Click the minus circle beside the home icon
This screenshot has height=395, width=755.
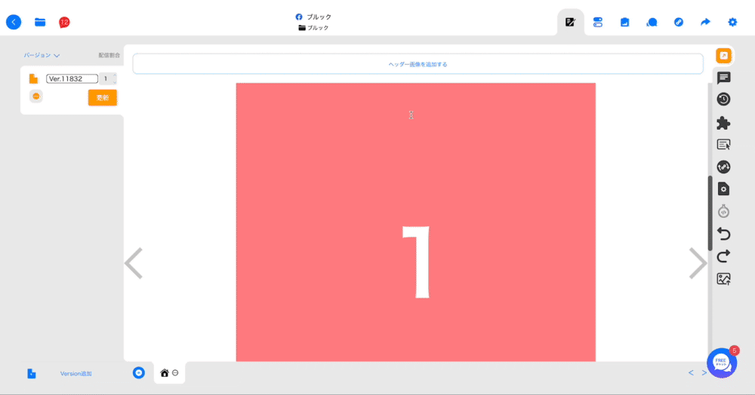pyautogui.click(x=175, y=373)
